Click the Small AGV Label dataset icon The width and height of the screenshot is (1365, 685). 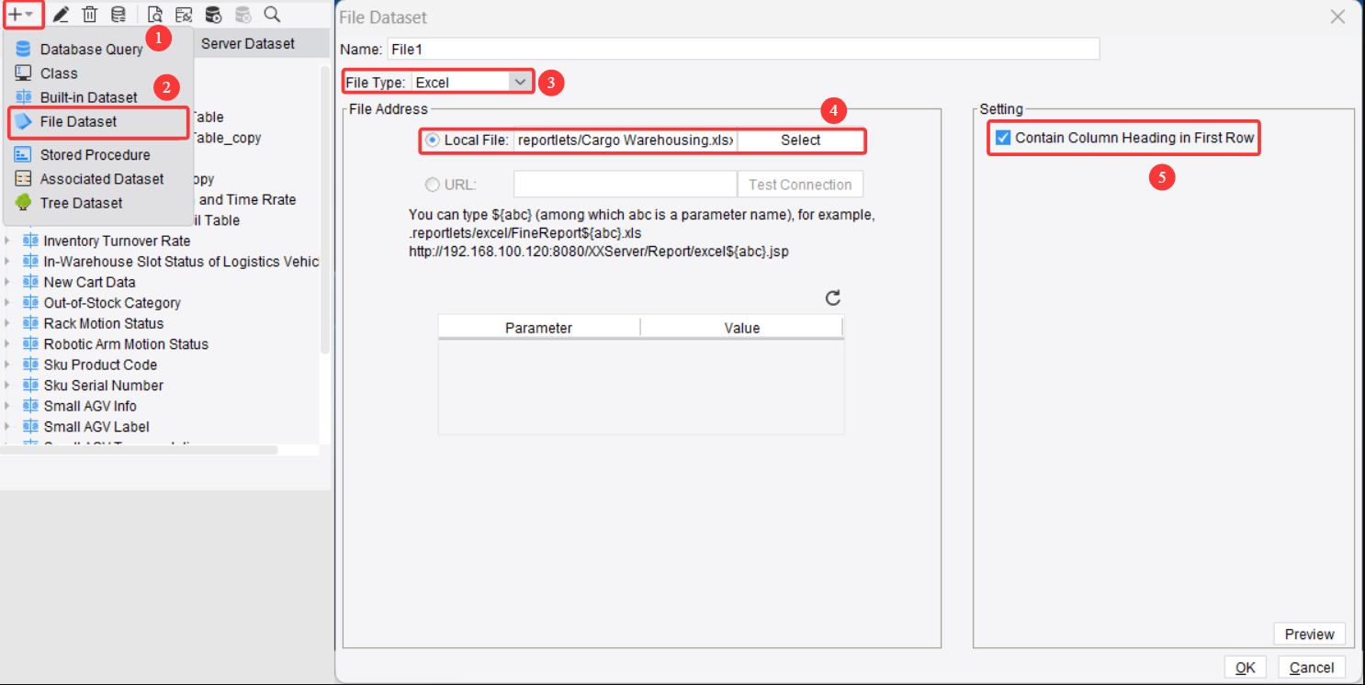[x=30, y=427]
